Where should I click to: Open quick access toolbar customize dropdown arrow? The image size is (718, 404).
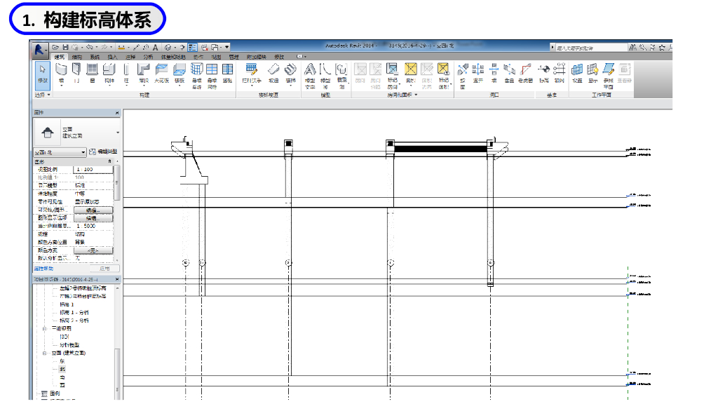tap(226, 47)
